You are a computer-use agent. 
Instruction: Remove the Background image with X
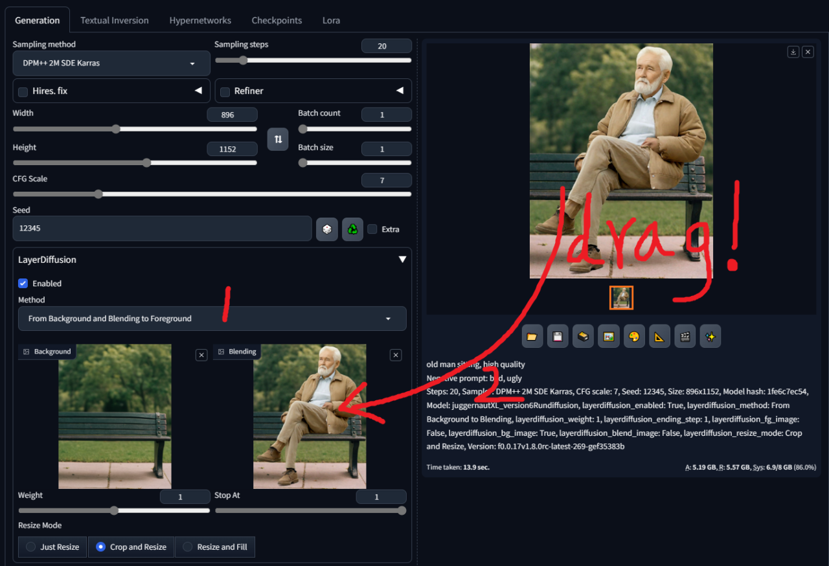[x=201, y=355]
